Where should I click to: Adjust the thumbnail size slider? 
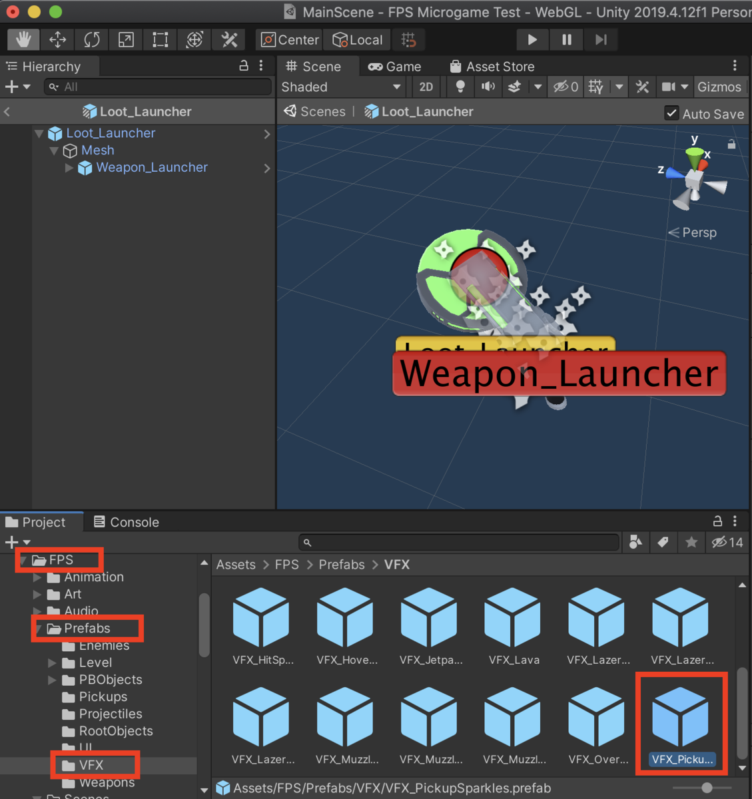(707, 788)
